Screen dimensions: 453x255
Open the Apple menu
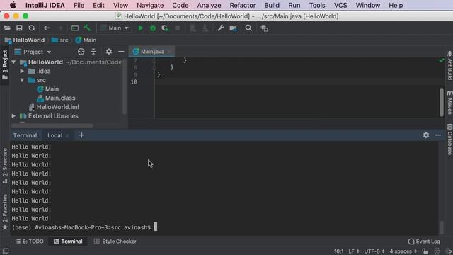pyautogui.click(x=13, y=5)
